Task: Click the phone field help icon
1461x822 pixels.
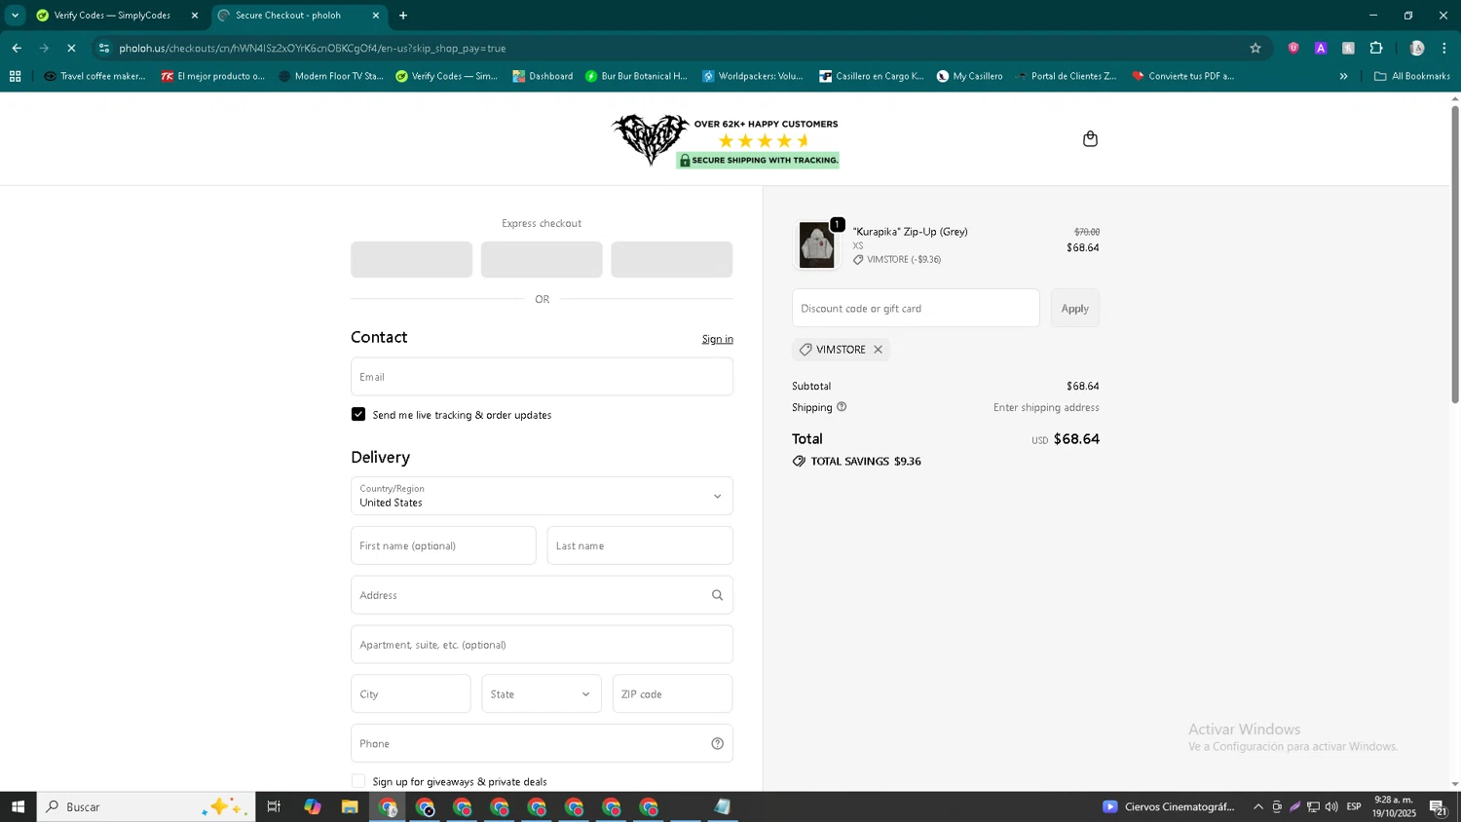Action: 717,744
